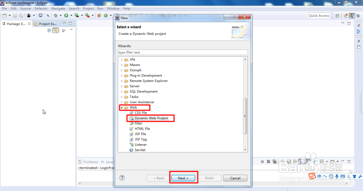Click the Sogou soft keyboard icon

click(x=343, y=176)
